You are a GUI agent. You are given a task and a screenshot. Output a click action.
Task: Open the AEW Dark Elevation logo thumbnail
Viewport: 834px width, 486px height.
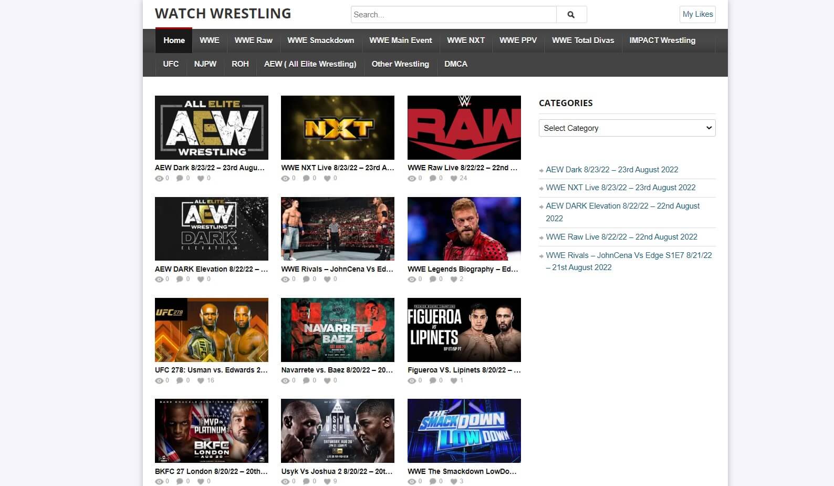[212, 229]
